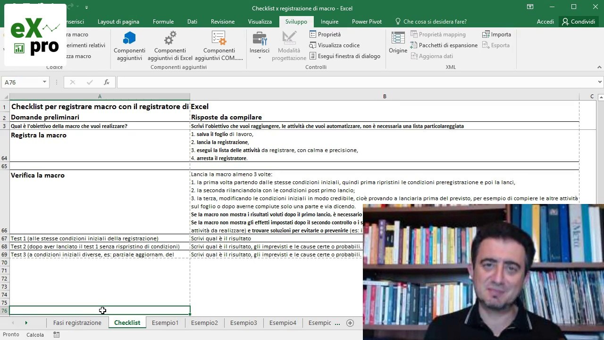
Task: Select the Sviluppo tab
Action: tap(296, 22)
